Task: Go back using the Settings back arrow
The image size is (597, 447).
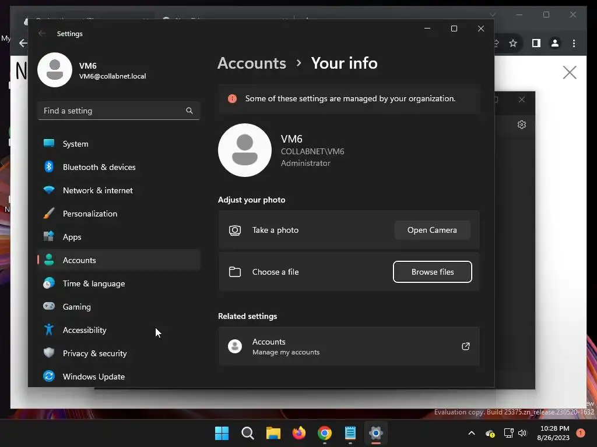Action: tap(42, 33)
